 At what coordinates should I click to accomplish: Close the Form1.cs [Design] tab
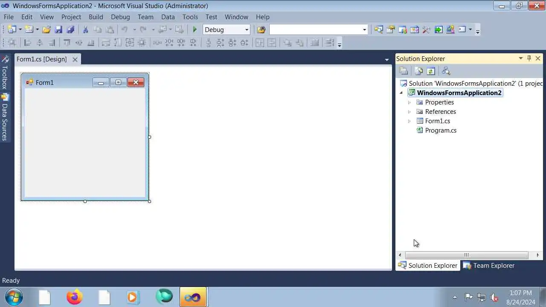[x=75, y=60]
